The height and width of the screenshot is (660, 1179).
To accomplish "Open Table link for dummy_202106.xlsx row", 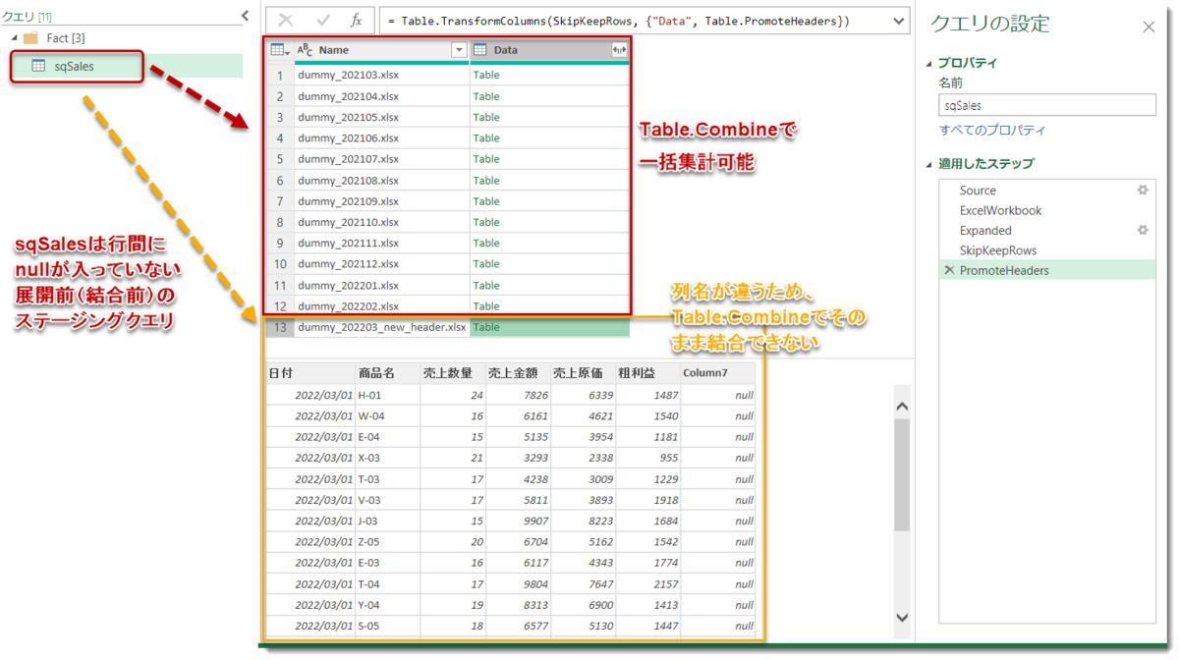I will 486,137.
